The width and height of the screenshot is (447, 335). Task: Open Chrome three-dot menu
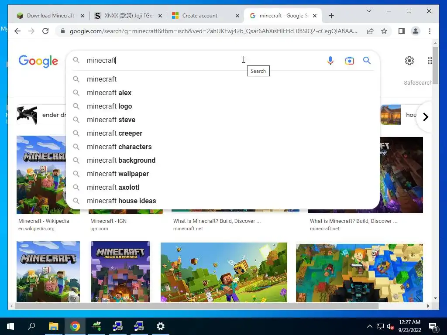tap(430, 31)
